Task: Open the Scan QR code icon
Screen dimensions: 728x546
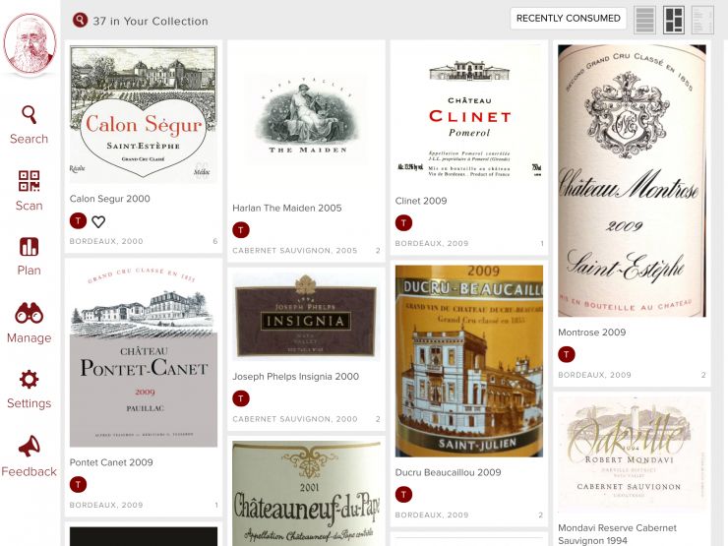Action: (x=29, y=181)
